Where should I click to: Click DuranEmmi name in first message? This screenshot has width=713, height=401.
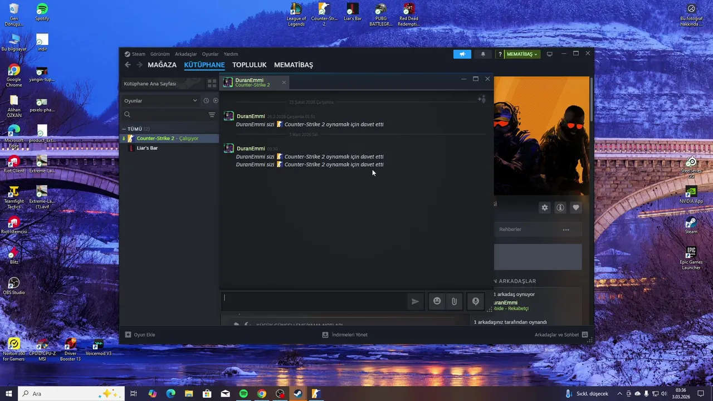click(251, 116)
